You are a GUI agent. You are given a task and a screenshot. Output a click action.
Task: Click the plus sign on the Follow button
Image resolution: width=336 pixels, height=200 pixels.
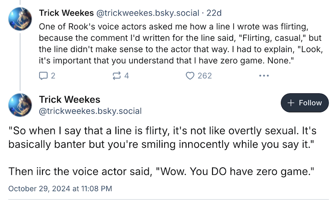(x=291, y=103)
